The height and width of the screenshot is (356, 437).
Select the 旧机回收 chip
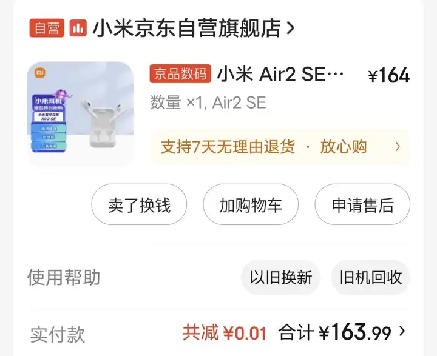[371, 277]
